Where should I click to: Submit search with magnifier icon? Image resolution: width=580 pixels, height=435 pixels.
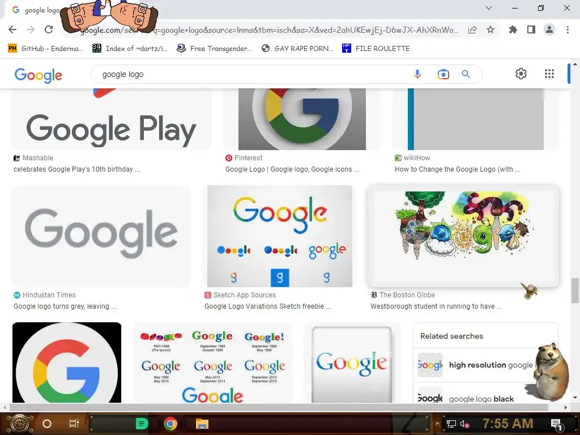tap(466, 74)
